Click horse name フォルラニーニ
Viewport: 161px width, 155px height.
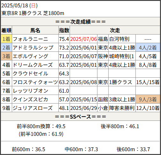[30, 39]
